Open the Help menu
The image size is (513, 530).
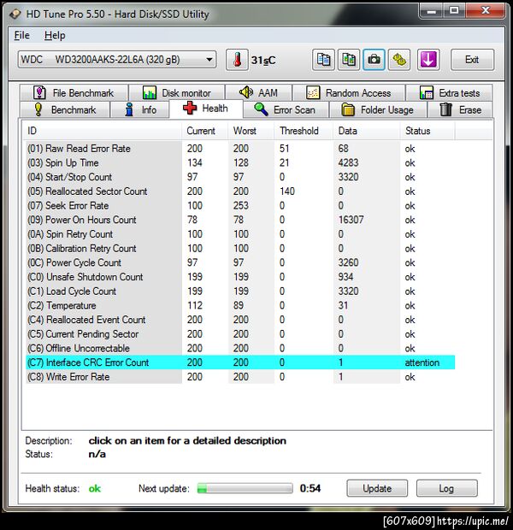(55, 35)
